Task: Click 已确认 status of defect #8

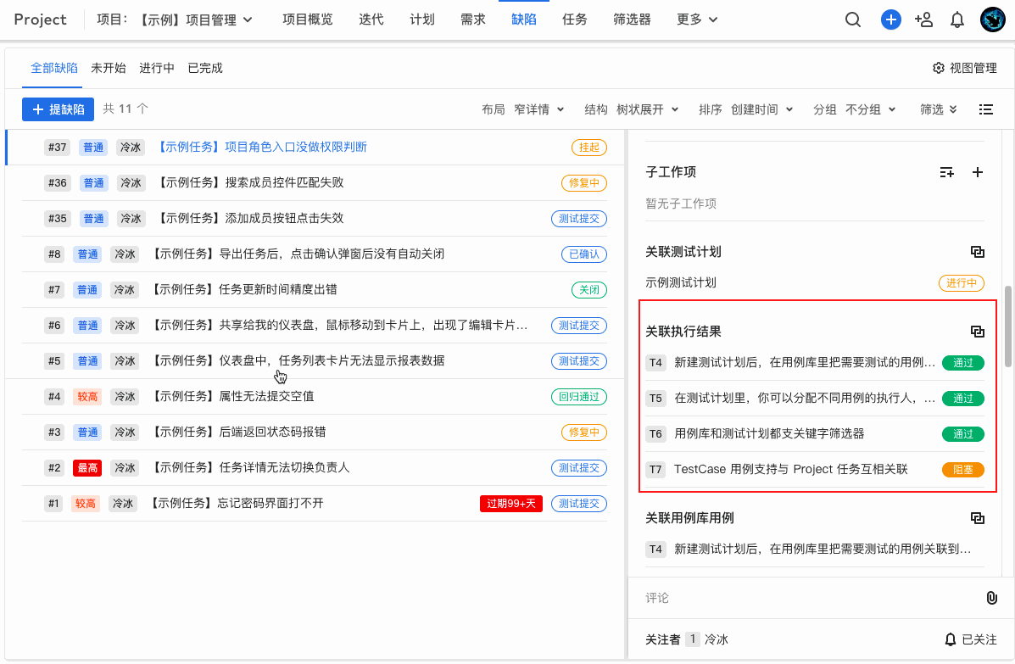Action: coord(584,254)
